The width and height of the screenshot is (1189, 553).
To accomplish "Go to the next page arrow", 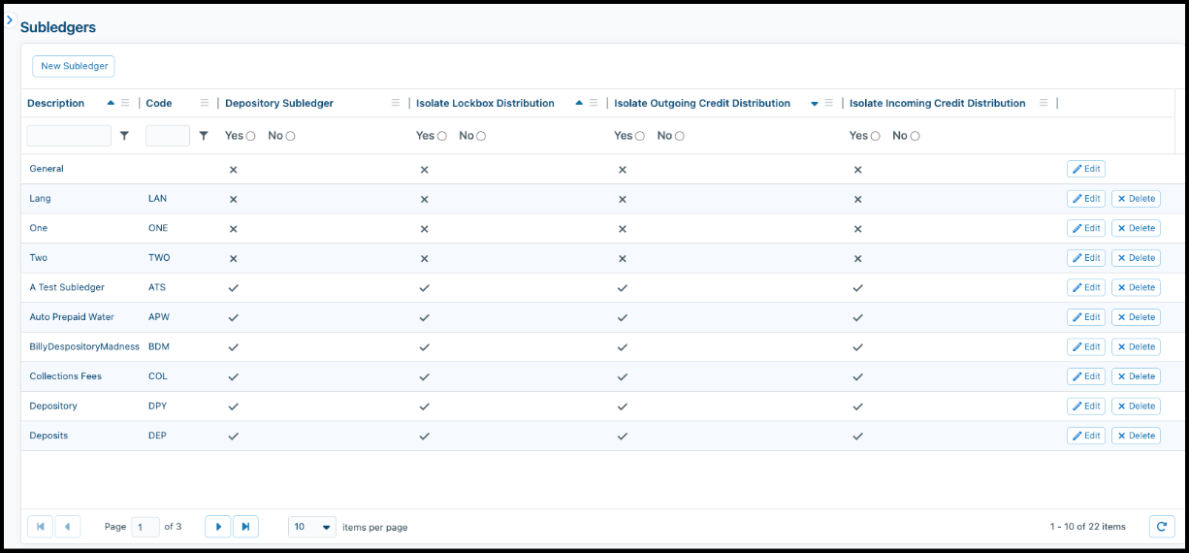I will tap(218, 527).
